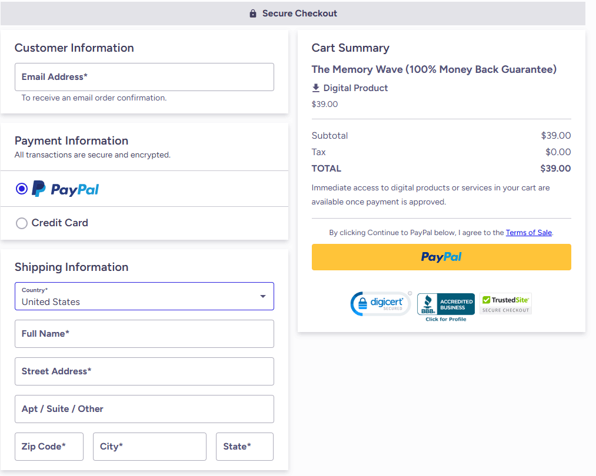Image resolution: width=596 pixels, height=476 pixels.
Task: Click the BBB Accredited Business seal
Action: 445,304
